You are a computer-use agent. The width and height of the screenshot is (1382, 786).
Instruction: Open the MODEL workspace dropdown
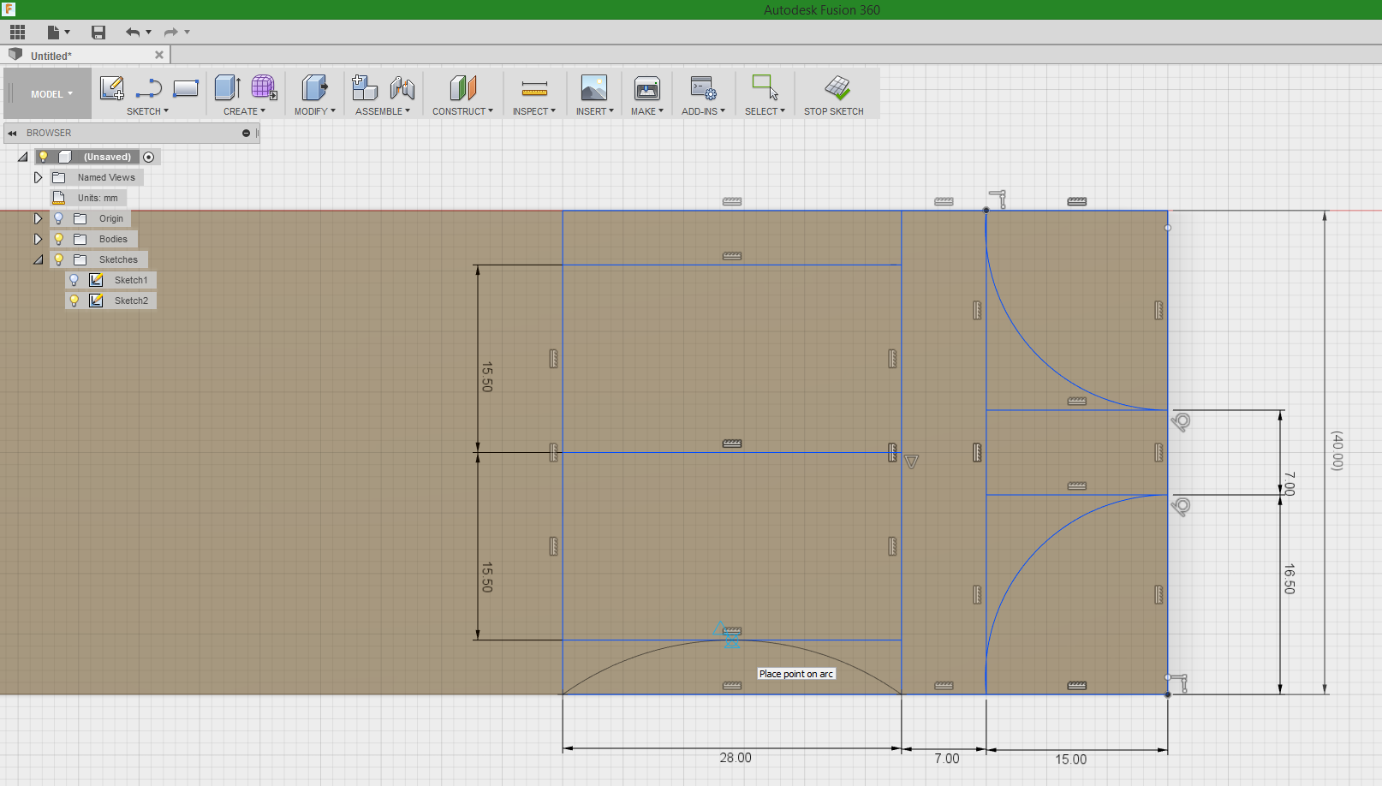click(x=49, y=94)
